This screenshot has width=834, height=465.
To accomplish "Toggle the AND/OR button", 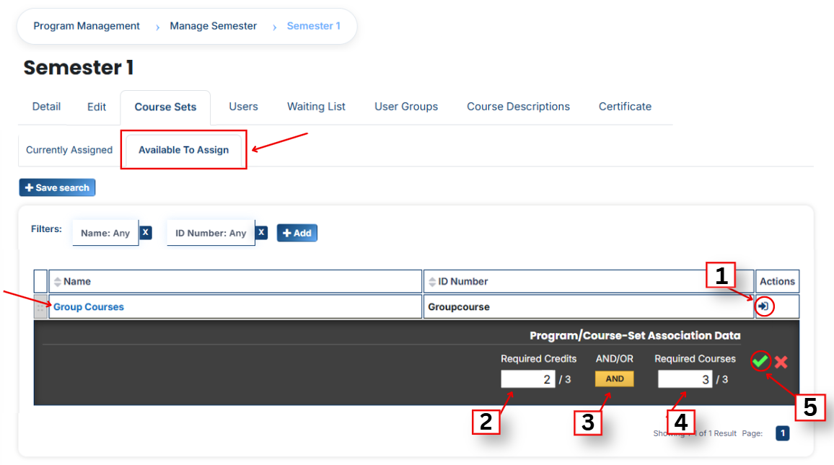I will 615,379.
